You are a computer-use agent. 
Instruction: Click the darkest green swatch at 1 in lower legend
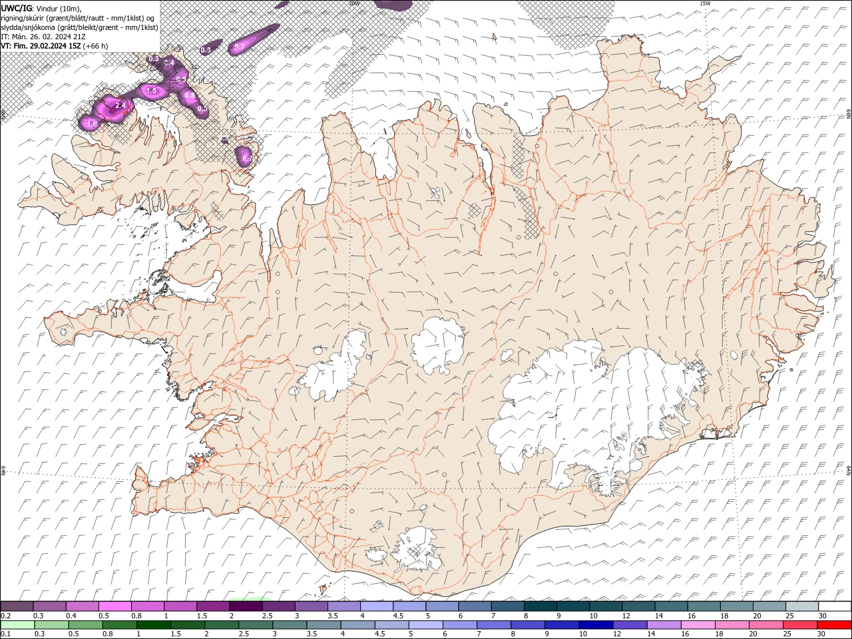[153, 625]
